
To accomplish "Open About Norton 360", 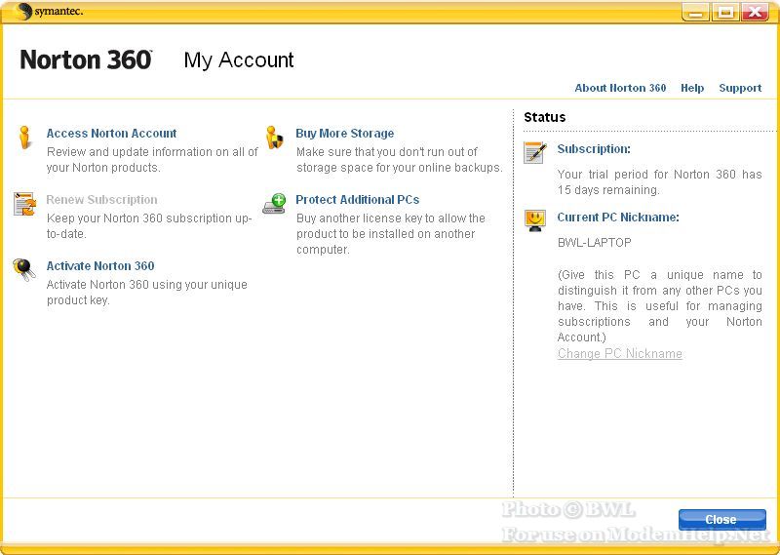I will click(620, 88).
